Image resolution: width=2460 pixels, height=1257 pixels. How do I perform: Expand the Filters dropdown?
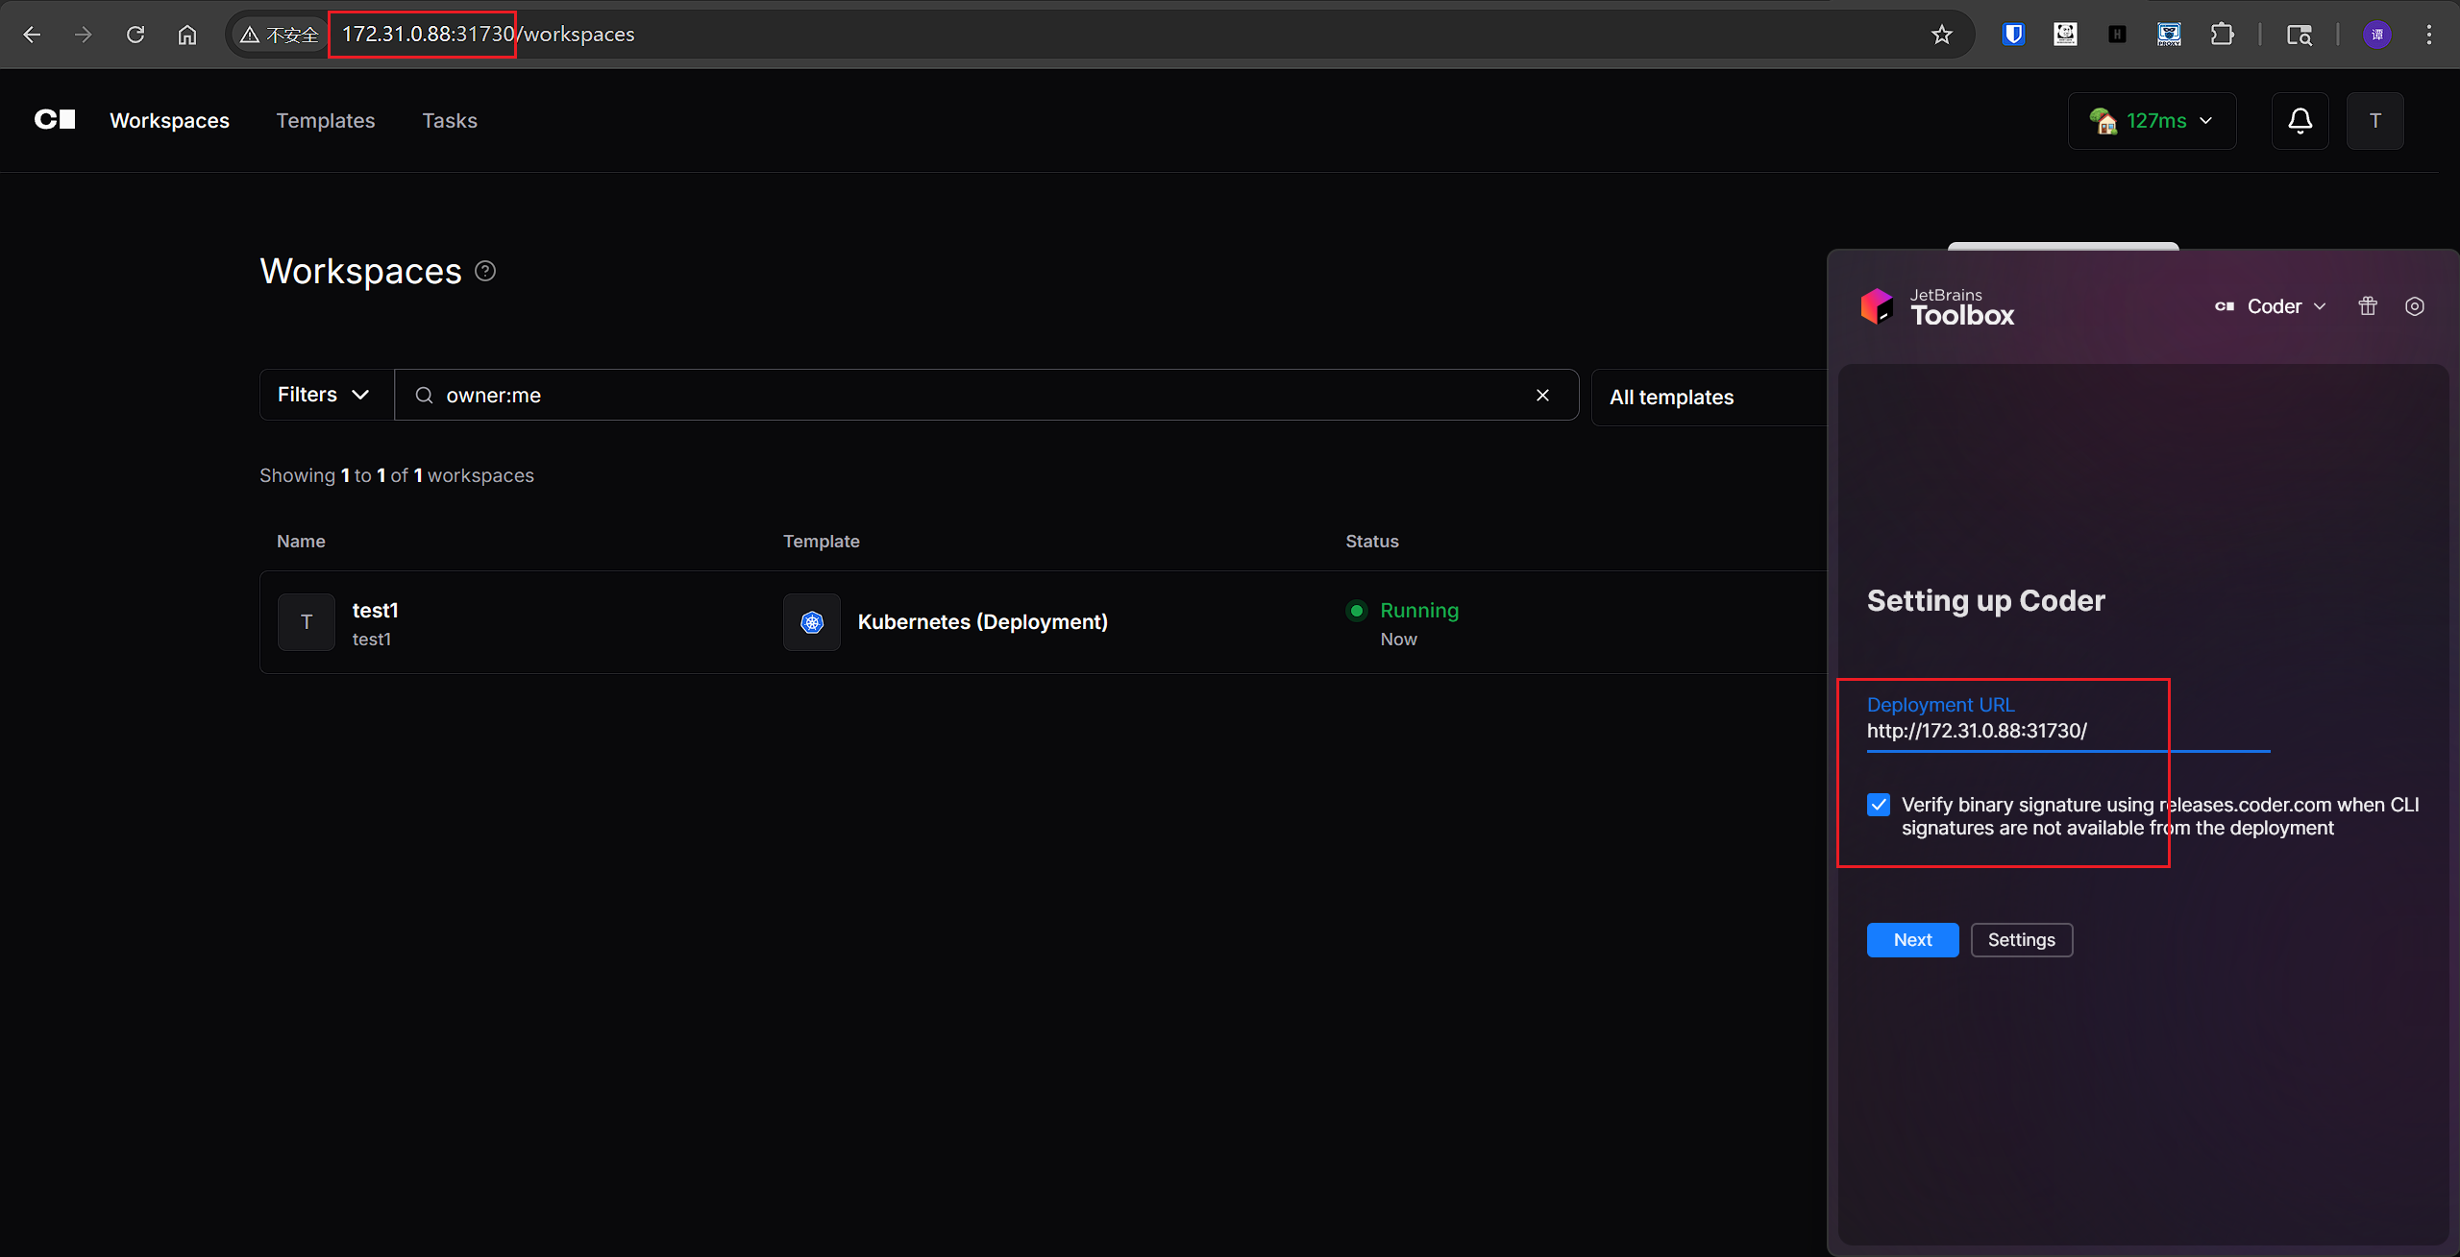coord(325,395)
